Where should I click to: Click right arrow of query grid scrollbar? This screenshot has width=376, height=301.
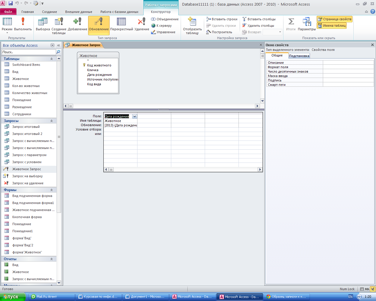(260, 170)
